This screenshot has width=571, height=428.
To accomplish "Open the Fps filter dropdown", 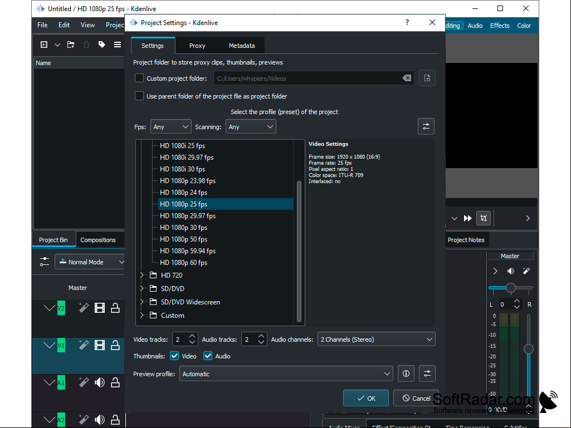I will [x=171, y=127].
